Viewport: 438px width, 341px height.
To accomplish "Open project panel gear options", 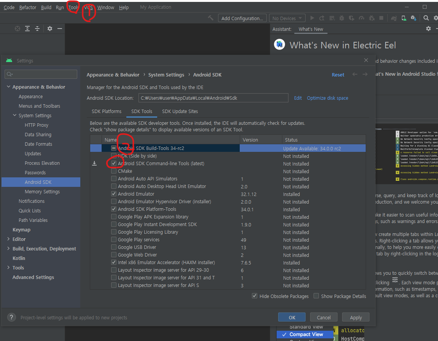I will [50, 29].
